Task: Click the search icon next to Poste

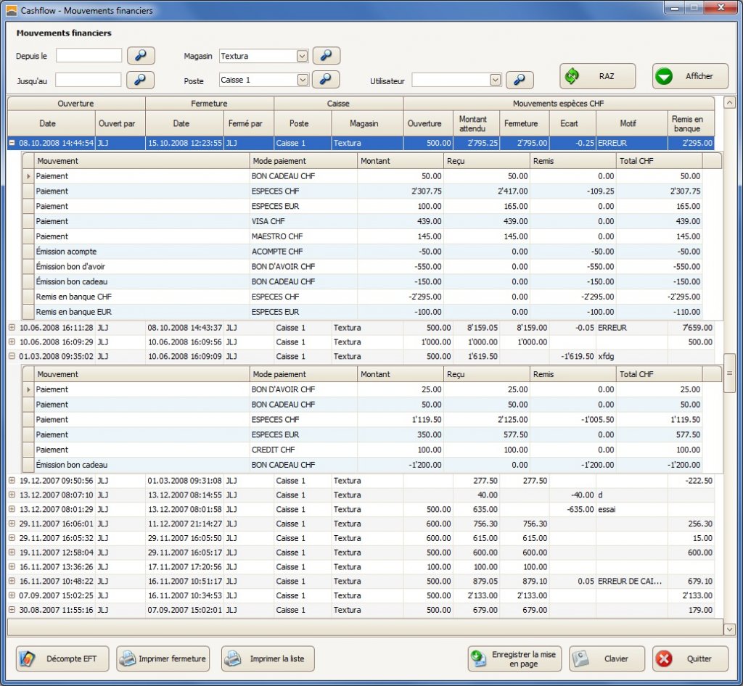Action: point(327,80)
